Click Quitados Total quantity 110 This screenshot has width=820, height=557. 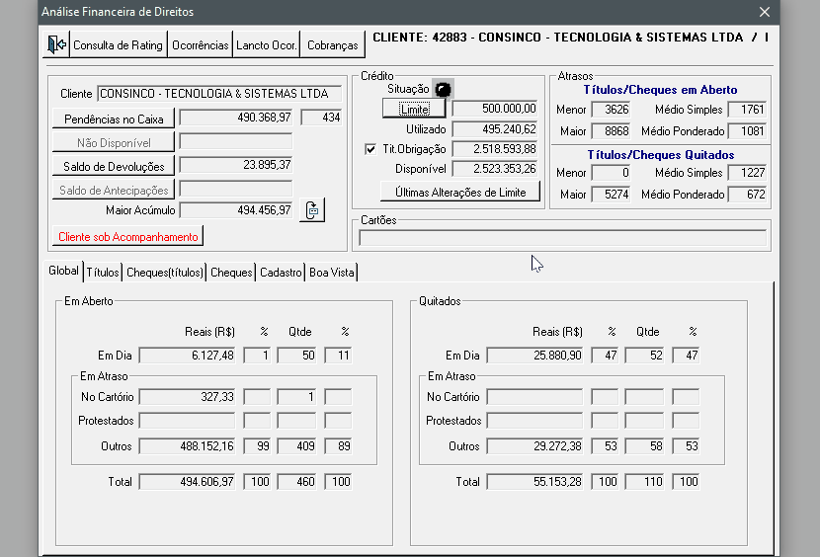644,482
